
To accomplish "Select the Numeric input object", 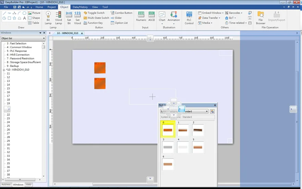I will coord(141,16).
